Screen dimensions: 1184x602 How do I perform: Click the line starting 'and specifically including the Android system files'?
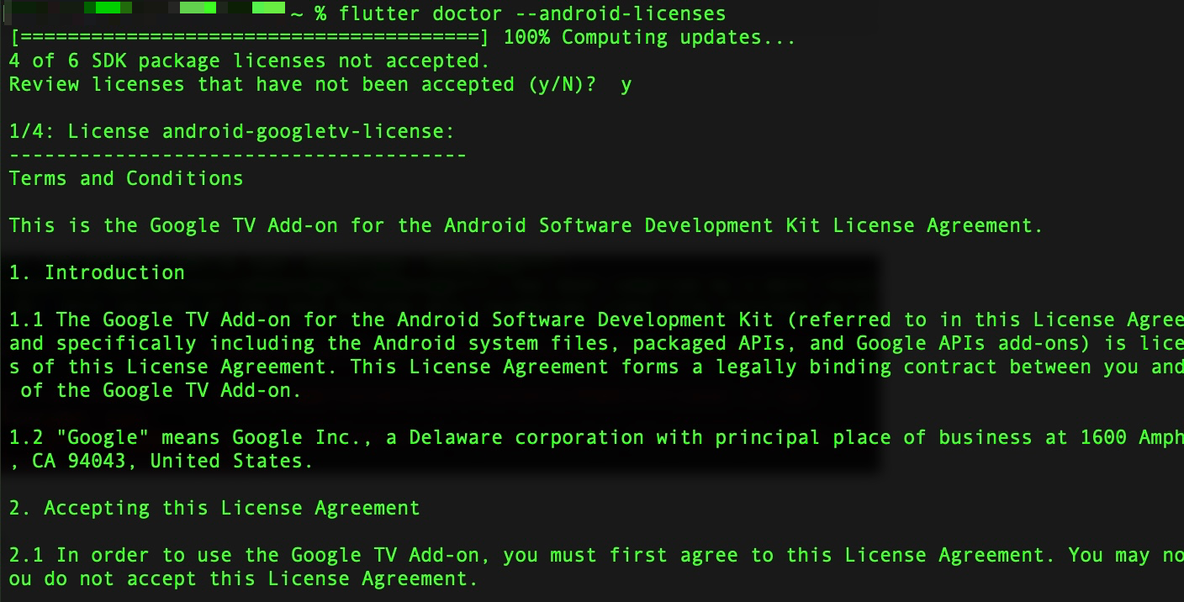point(596,343)
